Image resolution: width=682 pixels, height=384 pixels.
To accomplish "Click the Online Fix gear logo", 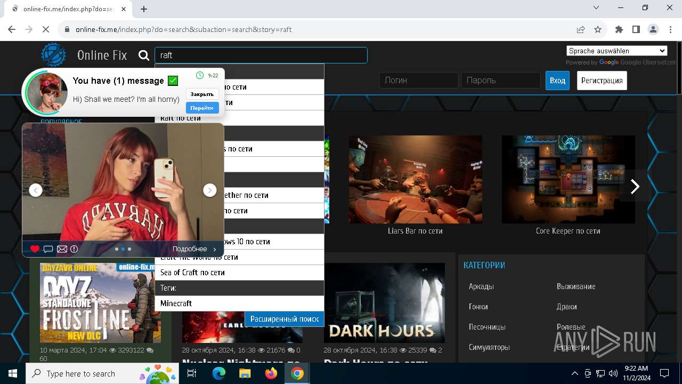I will coord(54,55).
